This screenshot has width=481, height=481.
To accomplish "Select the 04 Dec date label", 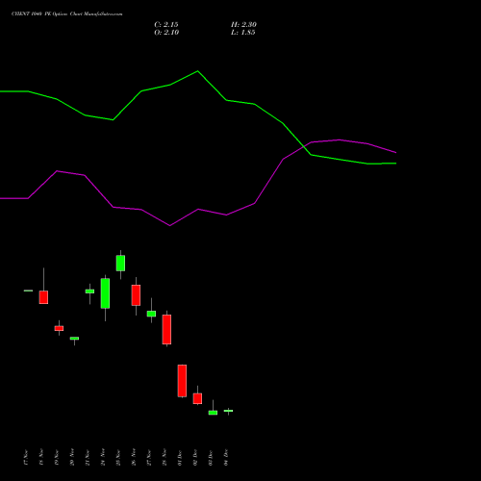I will pyautogui.click(x=226, y=457).
